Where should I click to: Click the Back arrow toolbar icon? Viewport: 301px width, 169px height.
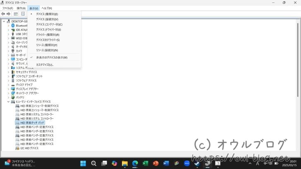point(3,14)
